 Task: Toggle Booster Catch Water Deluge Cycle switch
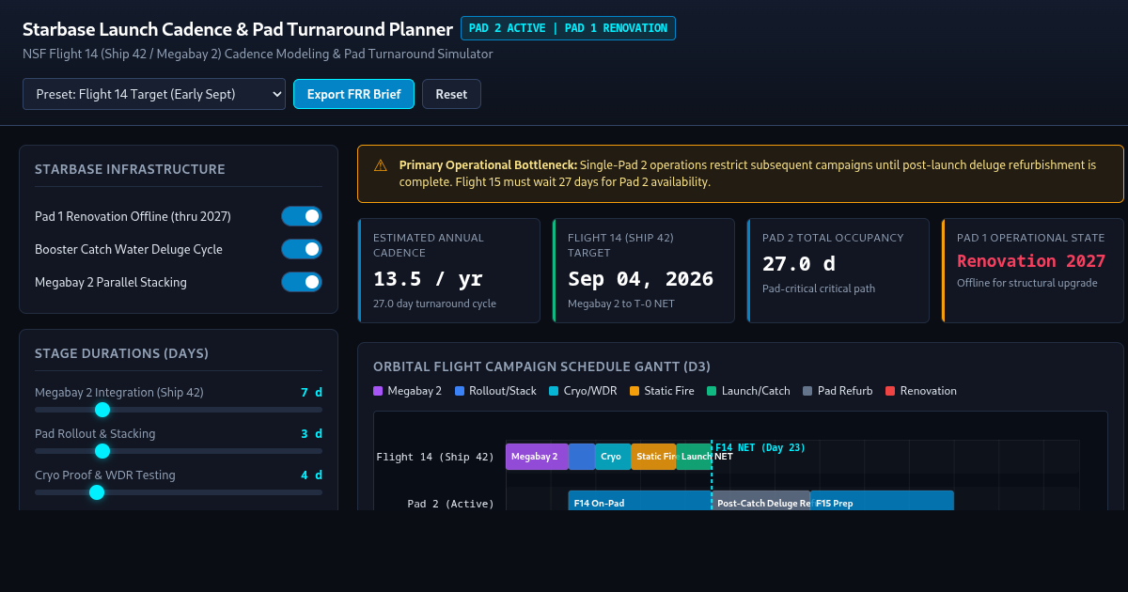tap(302, 249)
